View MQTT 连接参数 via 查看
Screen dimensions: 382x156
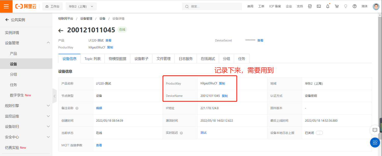click(99, 145)
